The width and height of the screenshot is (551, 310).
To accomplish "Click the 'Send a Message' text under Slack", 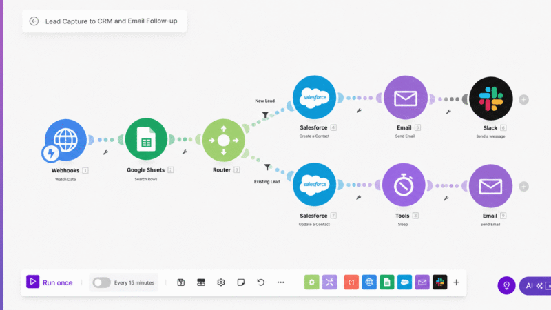I will (x=490, y=136).
